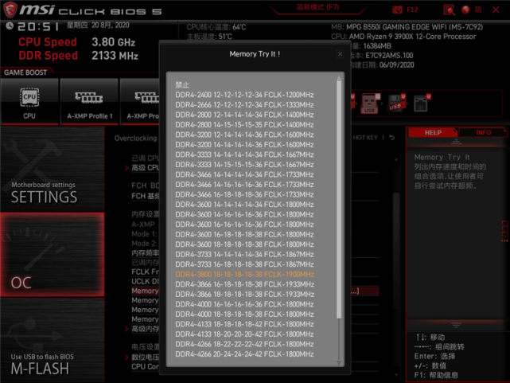
Task: Select DDR4-2800 14-15-15-15-35 FCLK-1400MHz
Action: tap(244, 125)
